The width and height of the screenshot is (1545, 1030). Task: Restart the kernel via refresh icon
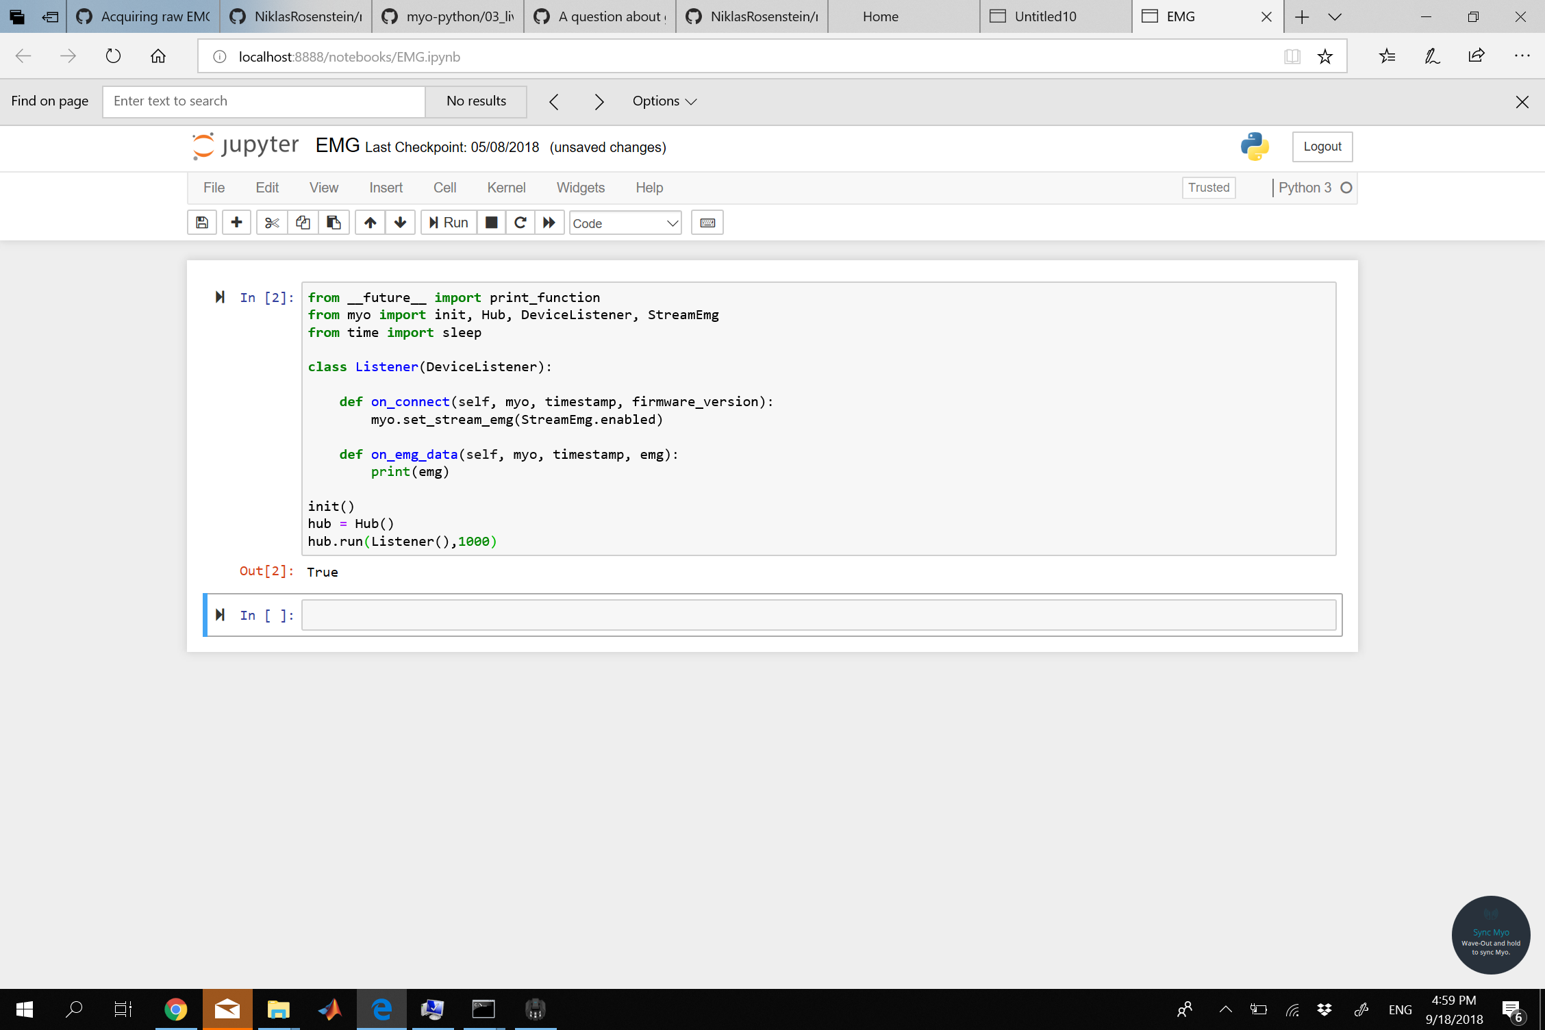[520, 222]
